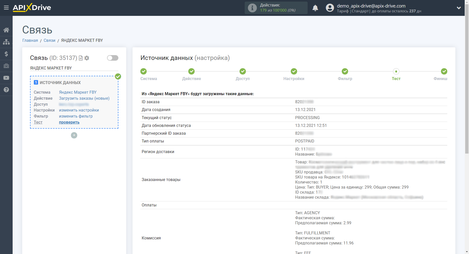Viewport: 469px width, 254px height.
Task: Open the billing dollar sidebar icon
Action: 6,54
